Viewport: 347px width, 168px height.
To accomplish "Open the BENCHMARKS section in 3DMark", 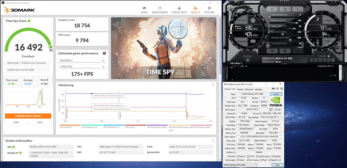I will pos(160,10).
